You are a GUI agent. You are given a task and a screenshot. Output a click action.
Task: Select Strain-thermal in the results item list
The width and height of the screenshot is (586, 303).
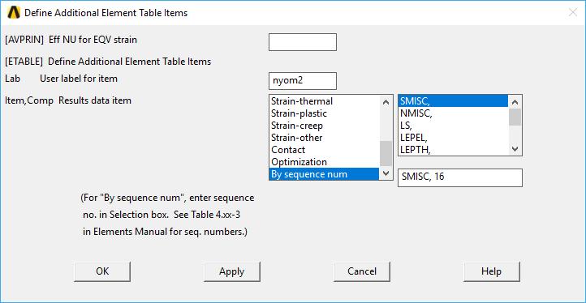click(325, 101)
